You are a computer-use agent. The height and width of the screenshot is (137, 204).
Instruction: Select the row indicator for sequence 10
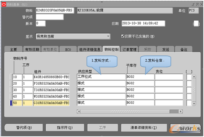pos(11,77)
